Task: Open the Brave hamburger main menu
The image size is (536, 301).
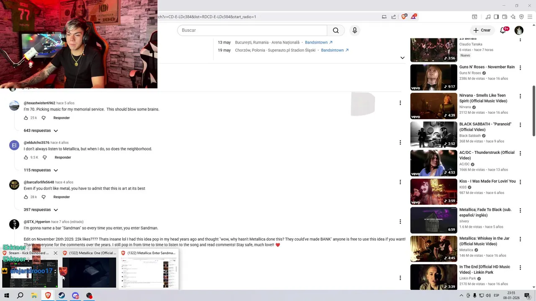Action: (530, 17)
